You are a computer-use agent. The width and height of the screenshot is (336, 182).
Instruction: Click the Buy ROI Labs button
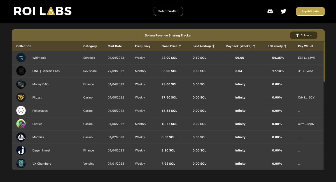click(310, 11)
